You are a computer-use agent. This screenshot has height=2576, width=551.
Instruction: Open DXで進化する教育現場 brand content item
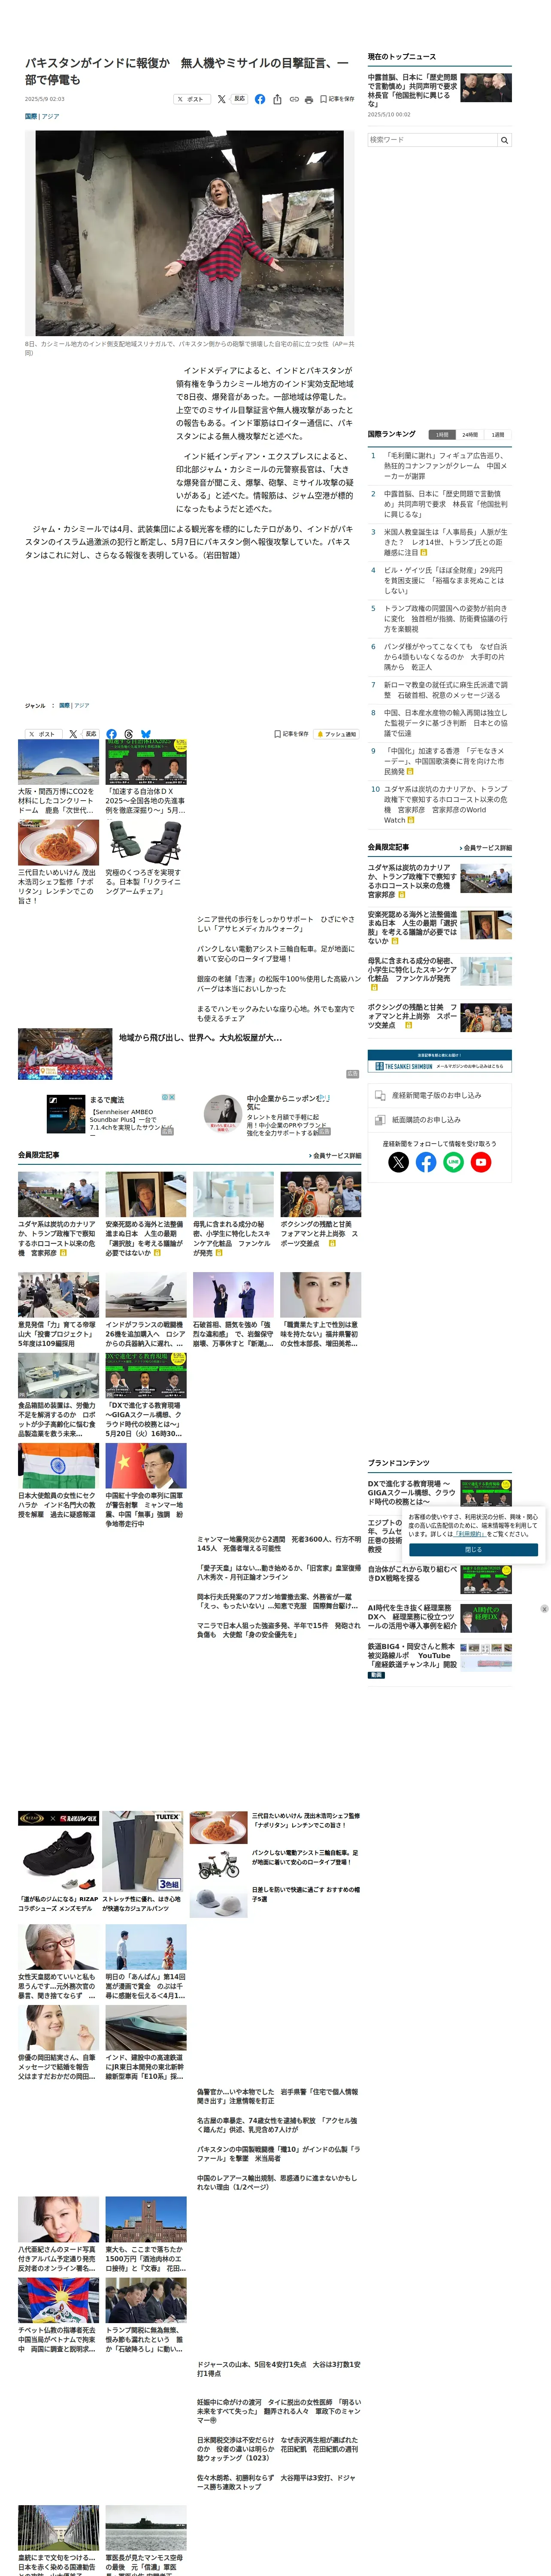(x=439, y=1492)
